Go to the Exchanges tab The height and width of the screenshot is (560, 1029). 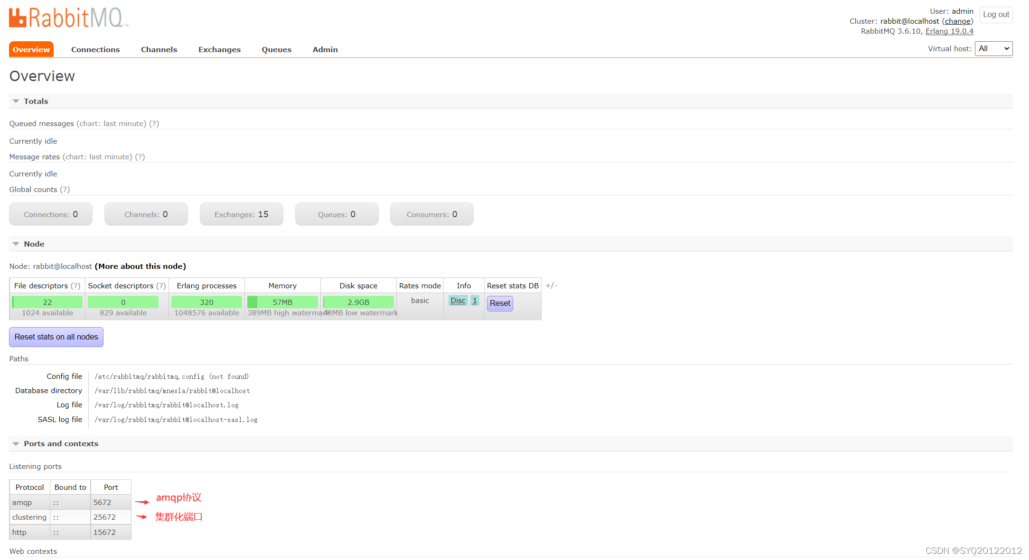coord(219,50)
